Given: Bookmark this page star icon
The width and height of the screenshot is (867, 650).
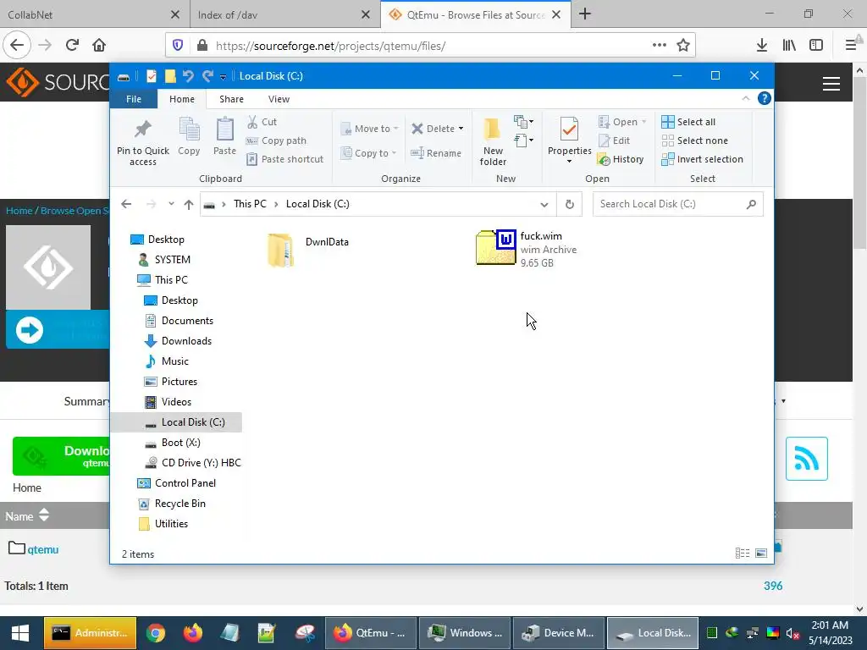Looking at the screenshot, I should pos(683,46).
